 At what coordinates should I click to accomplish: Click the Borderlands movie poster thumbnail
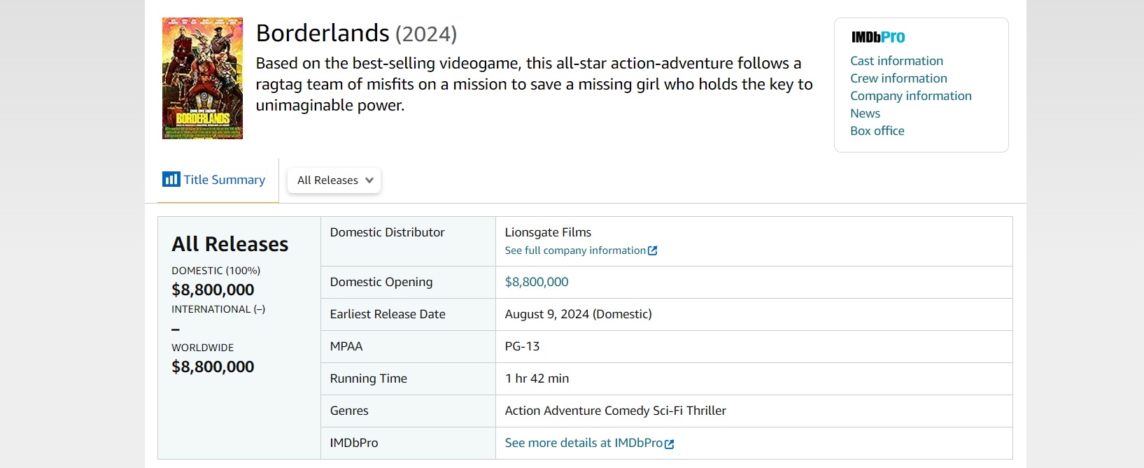202,78
